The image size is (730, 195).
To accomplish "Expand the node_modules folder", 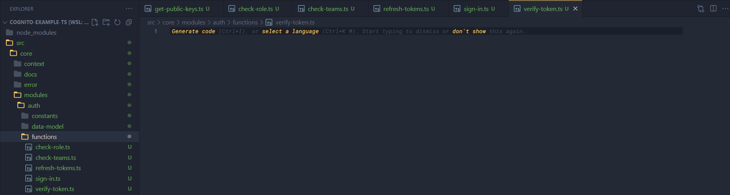I will pos(70,32).
